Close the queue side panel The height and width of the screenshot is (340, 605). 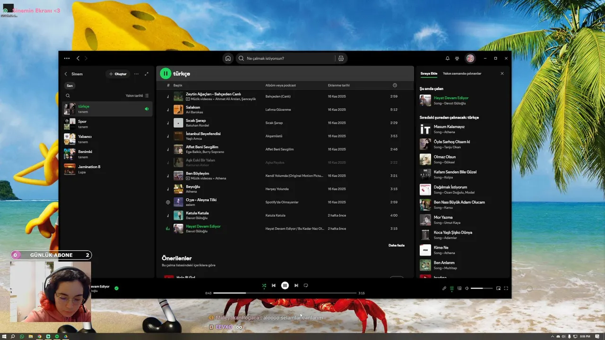[x=502, y=73]
